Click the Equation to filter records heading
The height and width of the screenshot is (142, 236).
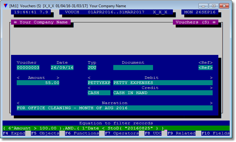116,123
